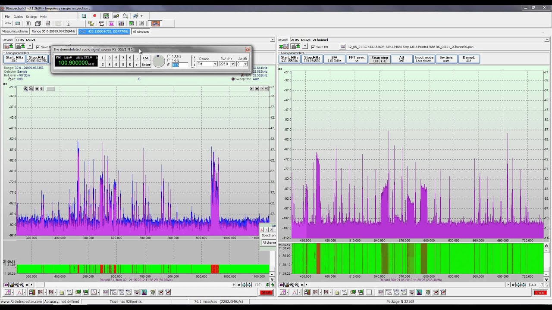Click the backspace arrow keypad button
This screenshot has height=310, width=552.
(137, 65)
